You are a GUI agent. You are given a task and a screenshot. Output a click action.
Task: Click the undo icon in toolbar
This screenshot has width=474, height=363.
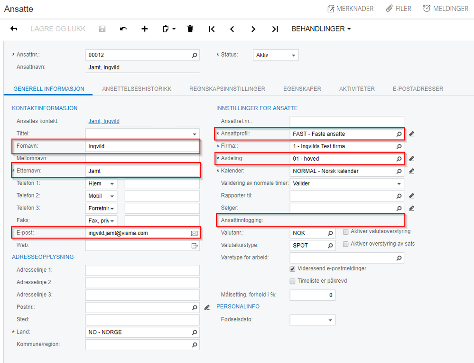[123, 29]
